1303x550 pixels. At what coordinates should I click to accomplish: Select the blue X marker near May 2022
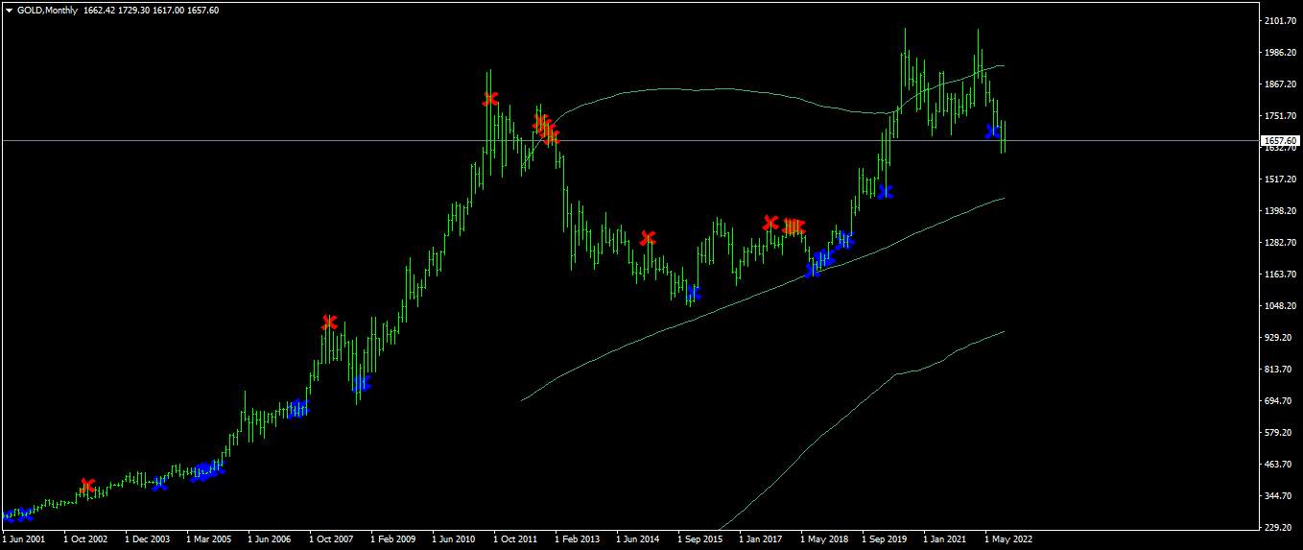993,132
